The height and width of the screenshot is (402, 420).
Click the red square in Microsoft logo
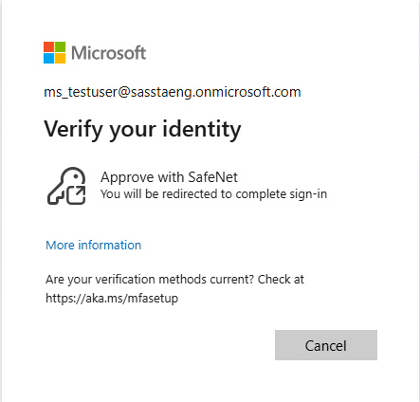tap(48, 46)
